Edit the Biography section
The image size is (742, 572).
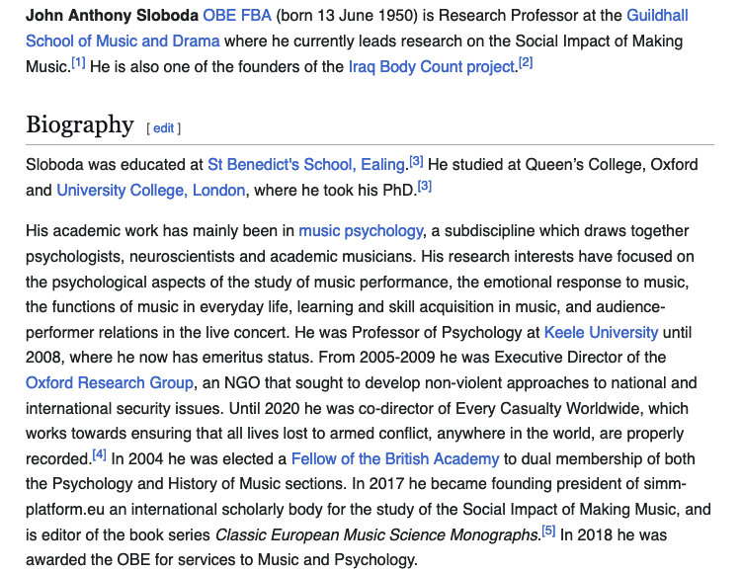pos(163,128)
